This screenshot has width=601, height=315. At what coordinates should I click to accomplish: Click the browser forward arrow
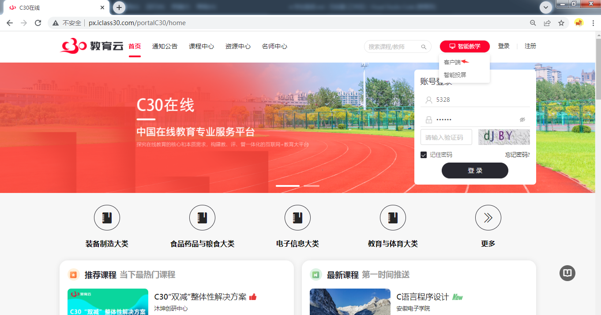pos(24,23)
